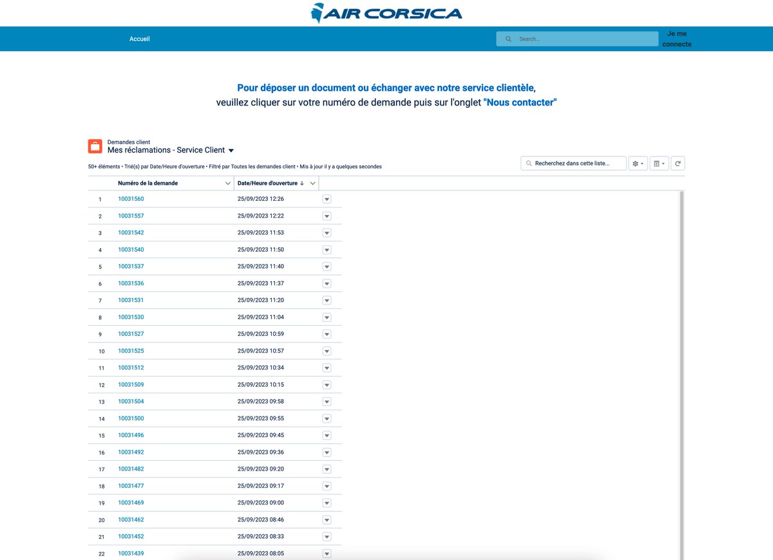This screenshot has width=773, height=560.
Task: Show row actions for request 10031512
Action: tap(327, 368)
